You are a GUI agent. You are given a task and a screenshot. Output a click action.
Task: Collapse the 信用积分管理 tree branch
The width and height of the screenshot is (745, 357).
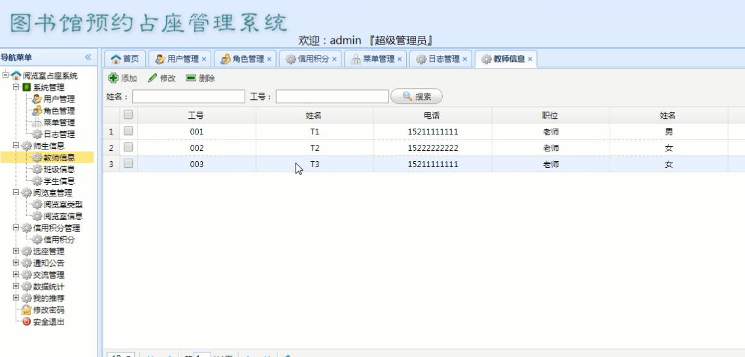pyautogui.click(x=16, y=228)
